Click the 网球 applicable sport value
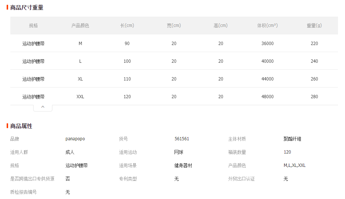This screenshot has width=345, height=199. pyautogui.click(x=179, y=152)
